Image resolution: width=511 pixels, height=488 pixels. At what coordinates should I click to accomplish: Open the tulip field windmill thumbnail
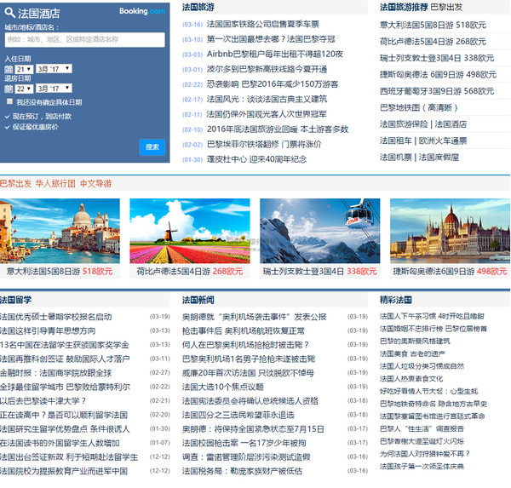[x=190, y=231]
